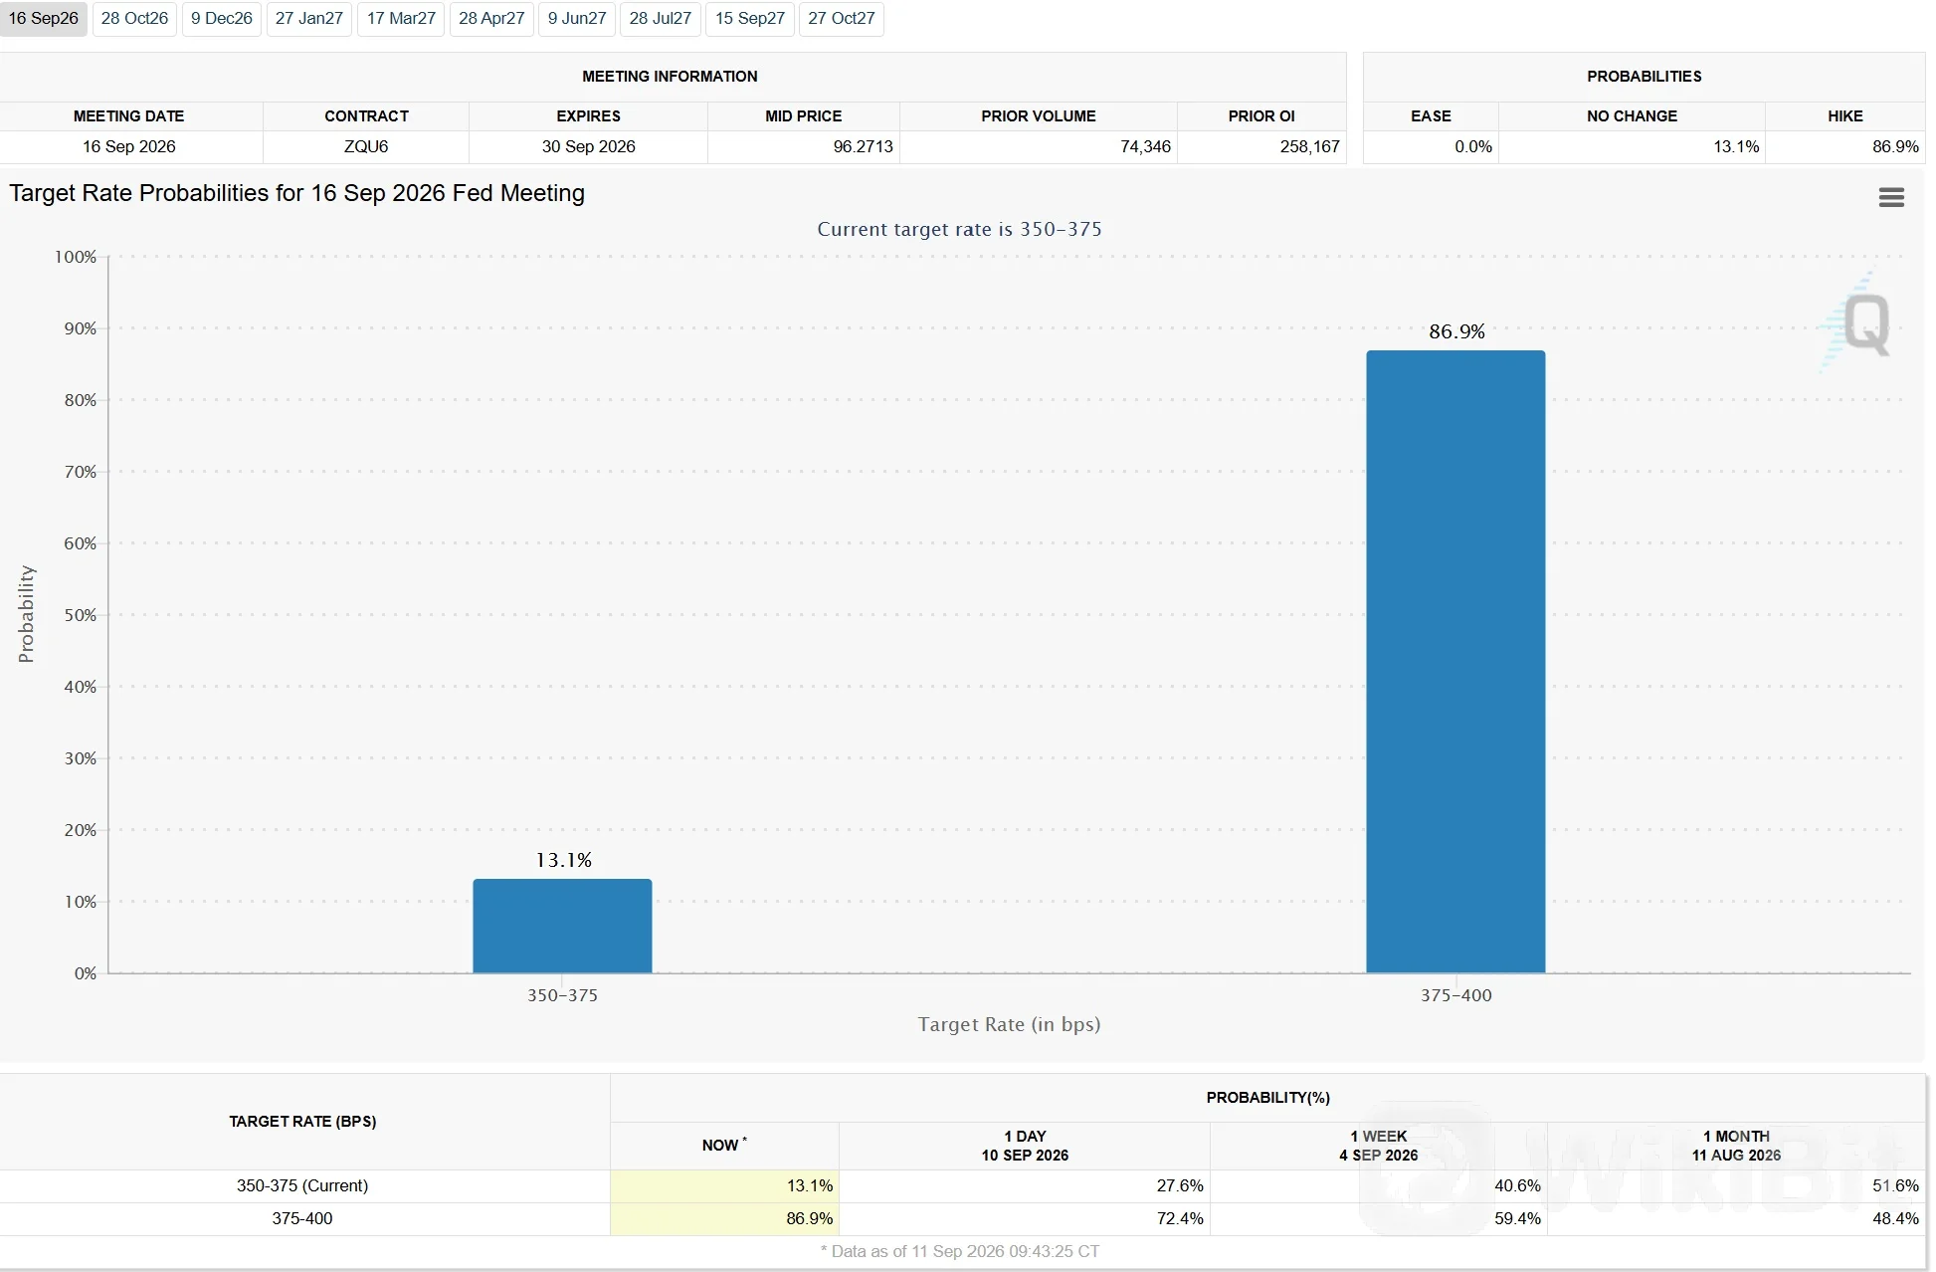Click the 375-400 x-axis label

[x=1455, y=995]
